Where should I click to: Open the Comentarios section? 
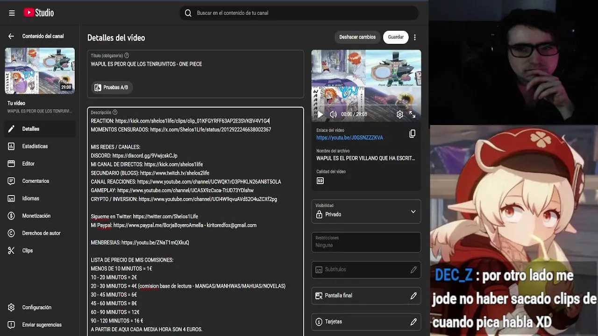pyautogui.click(x=40, y=181)
